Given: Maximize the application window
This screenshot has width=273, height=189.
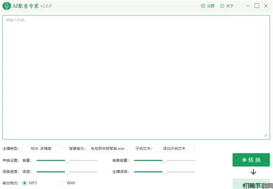Looking at the screenshot, I should [257, 6].
